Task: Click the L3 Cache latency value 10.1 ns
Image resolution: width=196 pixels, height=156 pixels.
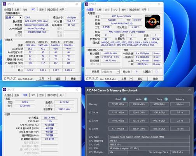Action: 180,129
